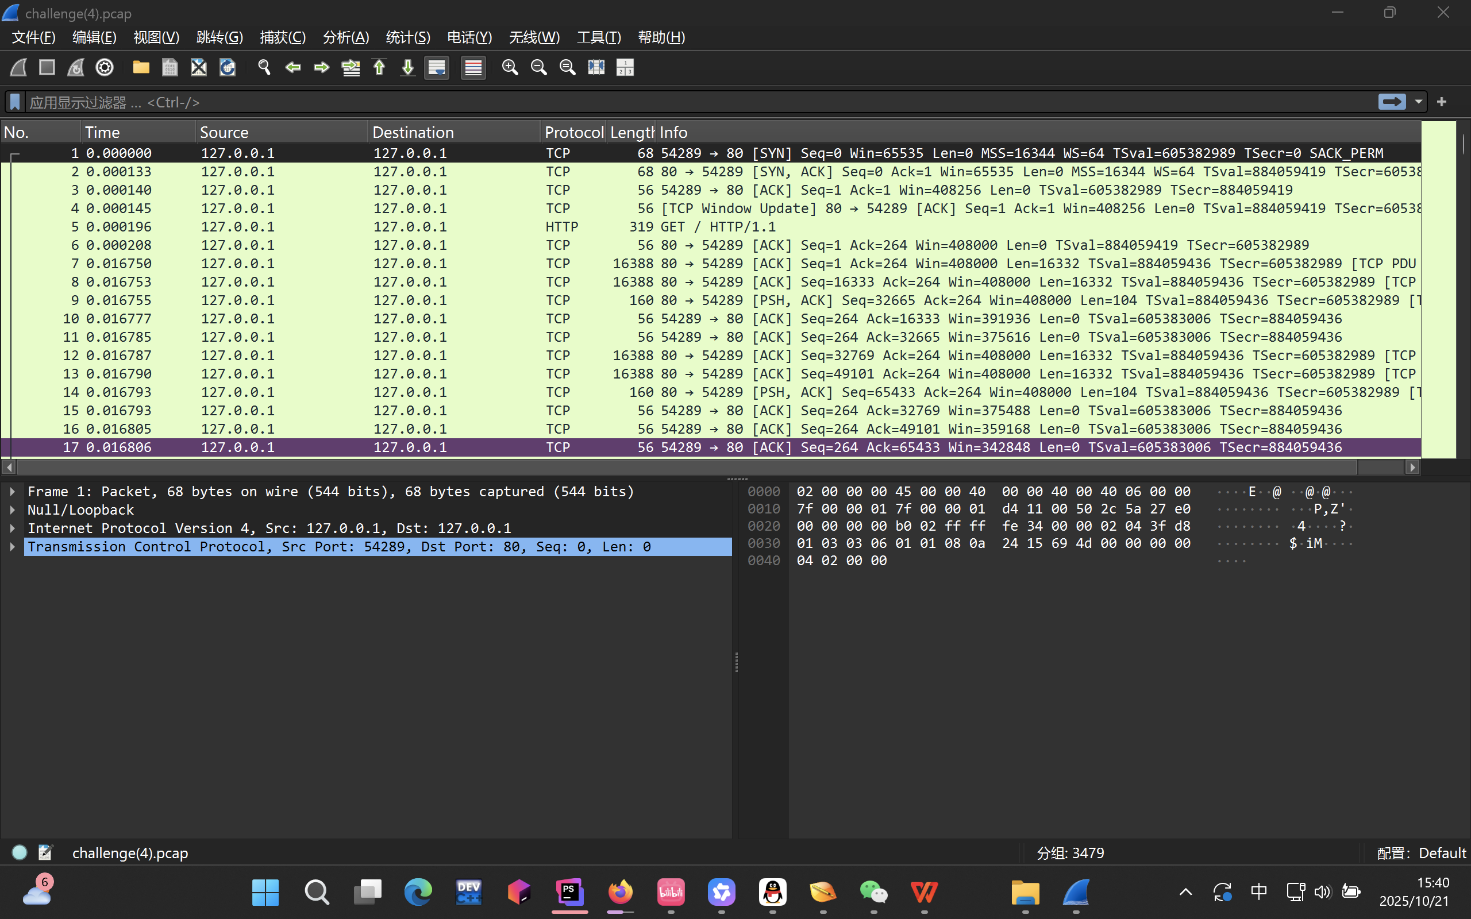Viewport: 1471px width, 919px height.
Task: Open the 电话(Y) menu
Action: point(470,38)
